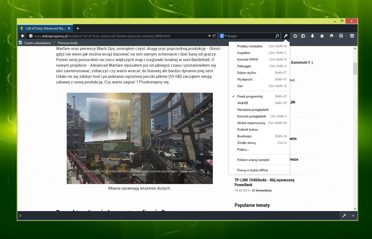Click the Call of Duty game screenshot

click(x=140, y=138)
